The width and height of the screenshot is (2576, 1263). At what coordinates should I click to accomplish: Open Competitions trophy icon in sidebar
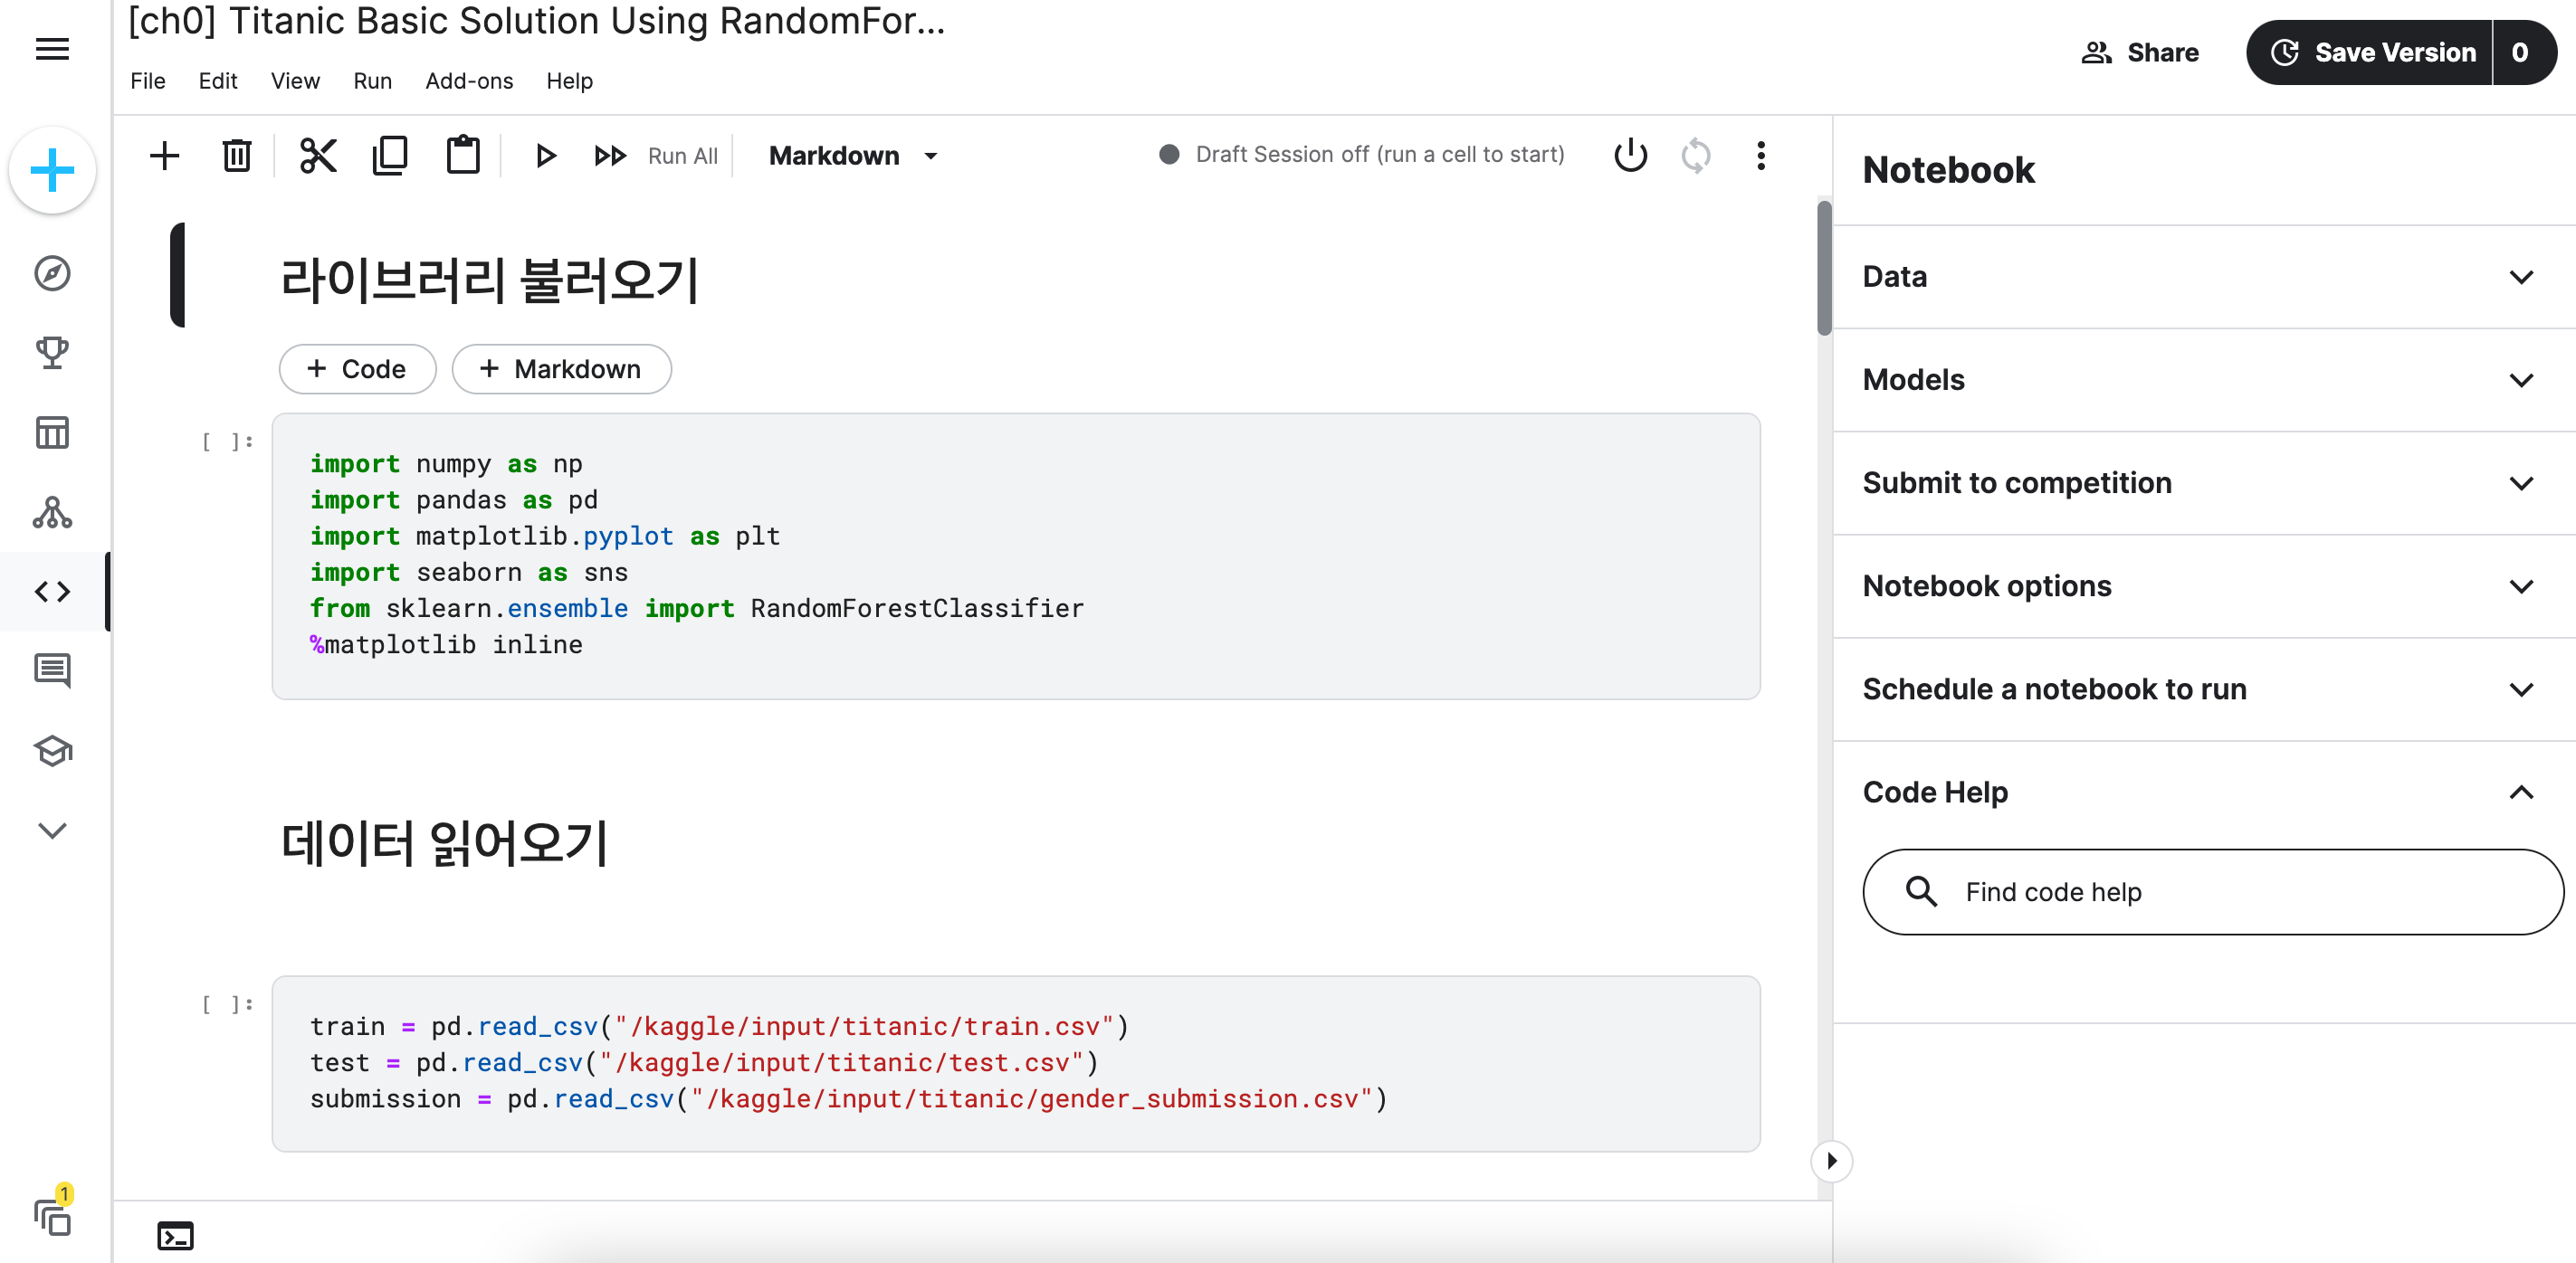click(52, 353)
